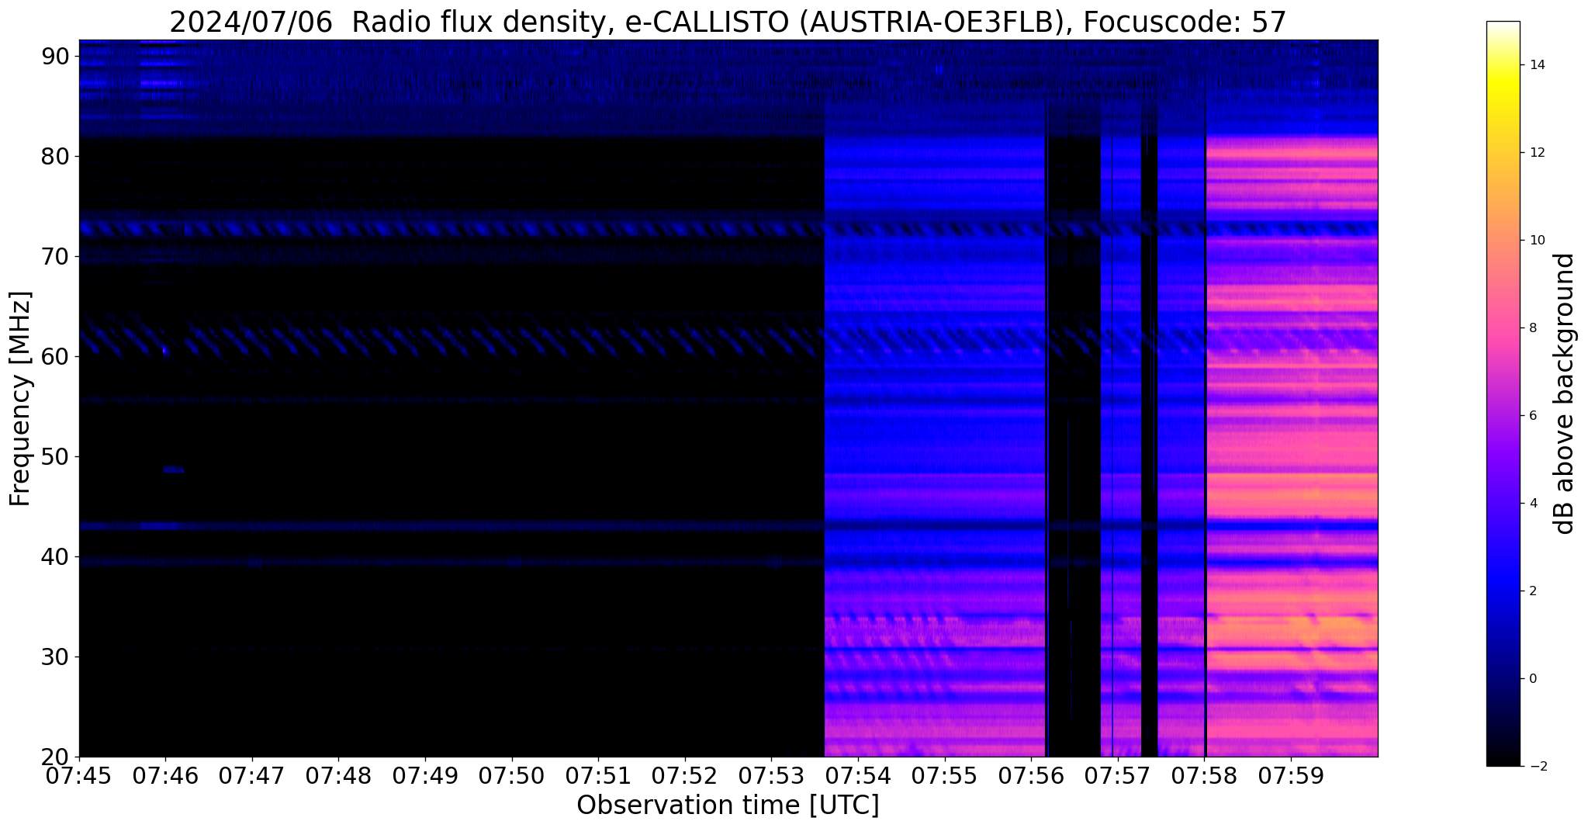Click the colorbar tick label 12

[1535, 153]
